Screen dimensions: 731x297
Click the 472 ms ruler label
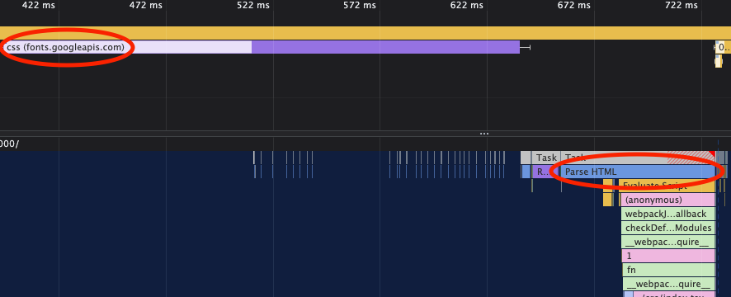tap(146, 6)
